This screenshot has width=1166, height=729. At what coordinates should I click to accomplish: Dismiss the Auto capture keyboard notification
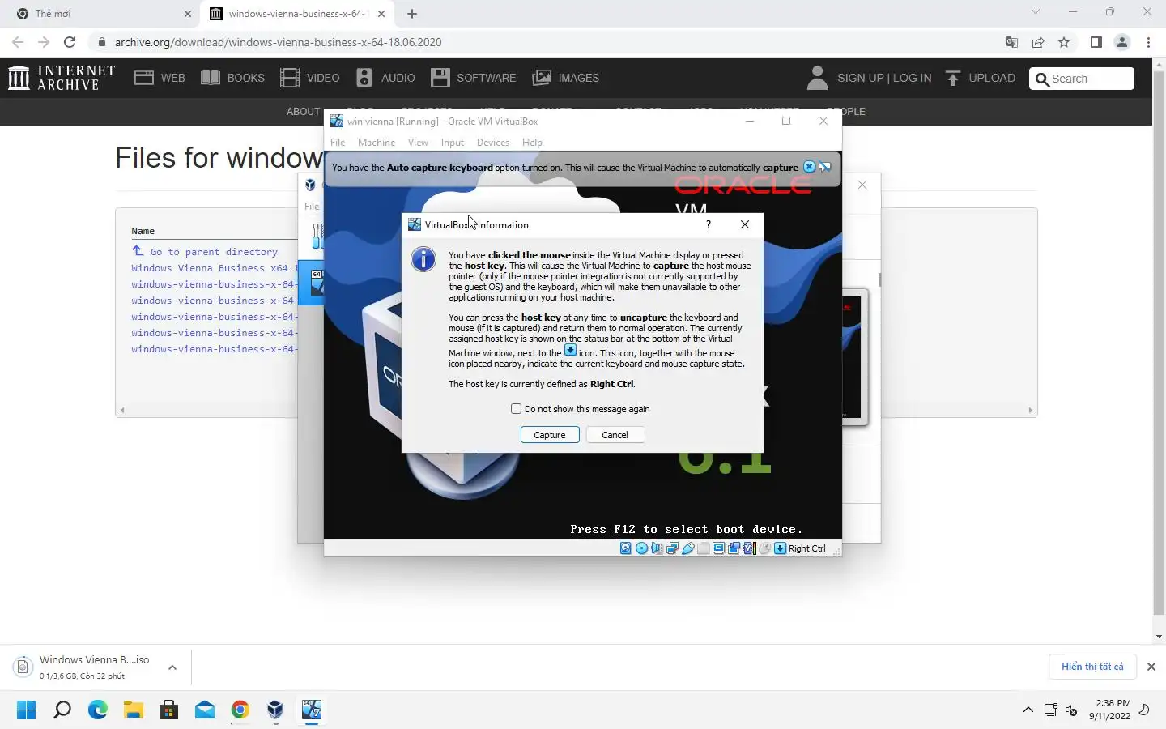[809, 167]
